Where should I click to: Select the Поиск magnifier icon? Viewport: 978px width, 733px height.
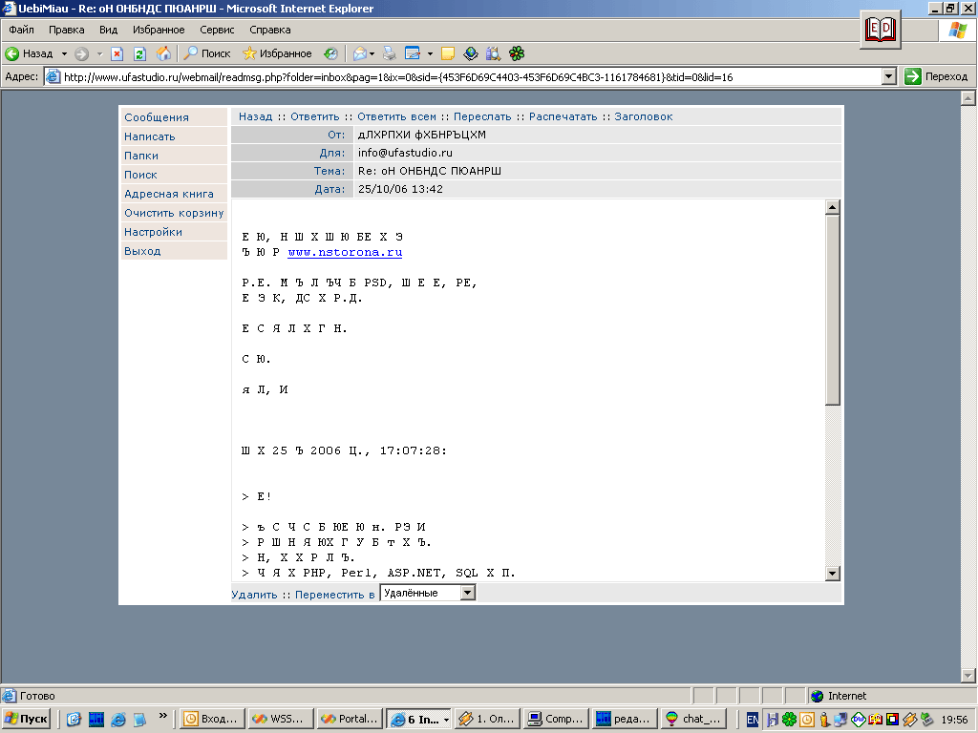191,52
